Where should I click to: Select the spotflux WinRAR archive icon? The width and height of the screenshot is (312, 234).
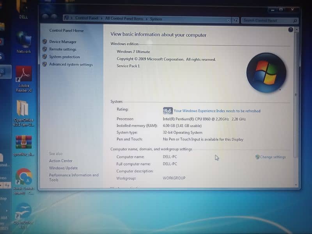tap(23, 142)
